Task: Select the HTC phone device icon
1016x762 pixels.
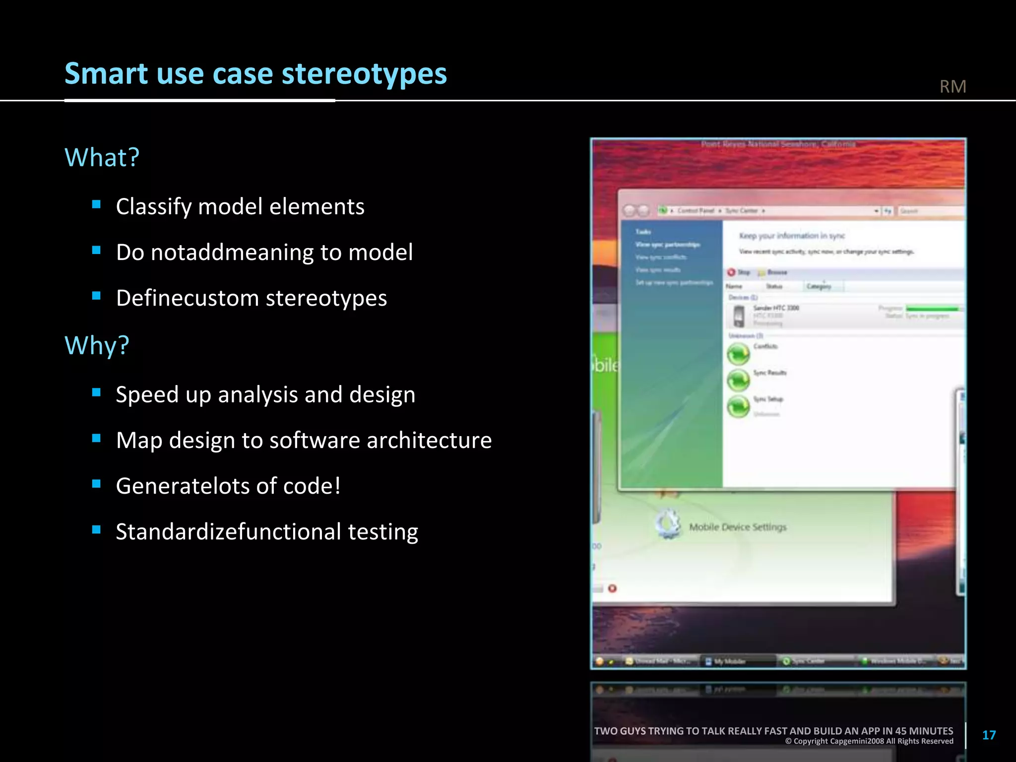Action: pos(739,316)
